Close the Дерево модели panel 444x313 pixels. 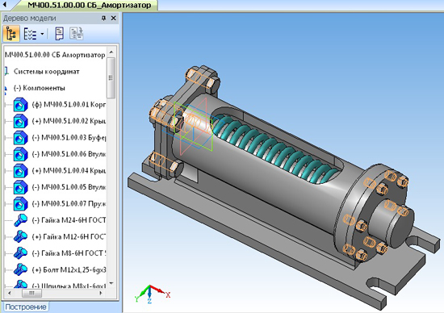pos(113,19)
